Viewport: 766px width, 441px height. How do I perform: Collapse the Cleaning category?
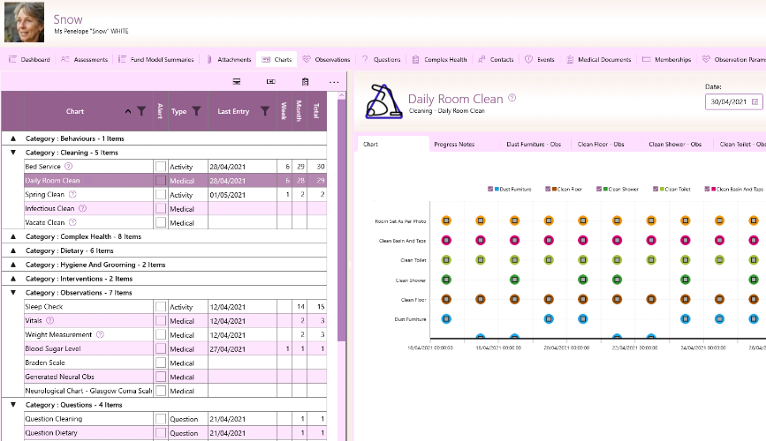(13, 153)
